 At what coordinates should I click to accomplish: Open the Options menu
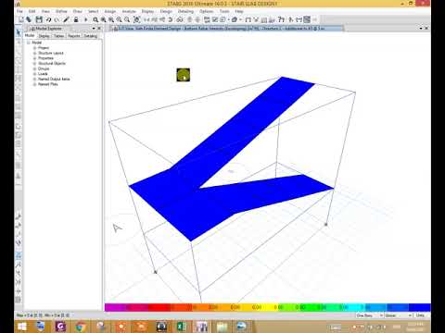pos(207,11)
